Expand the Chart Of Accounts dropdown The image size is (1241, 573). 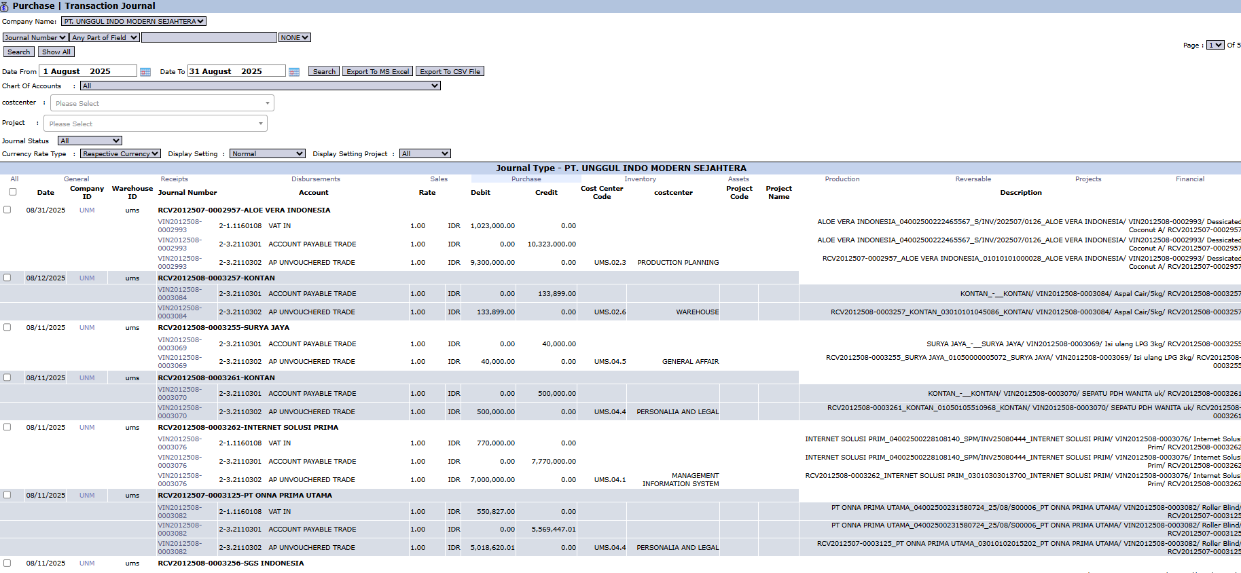(260, 86)
